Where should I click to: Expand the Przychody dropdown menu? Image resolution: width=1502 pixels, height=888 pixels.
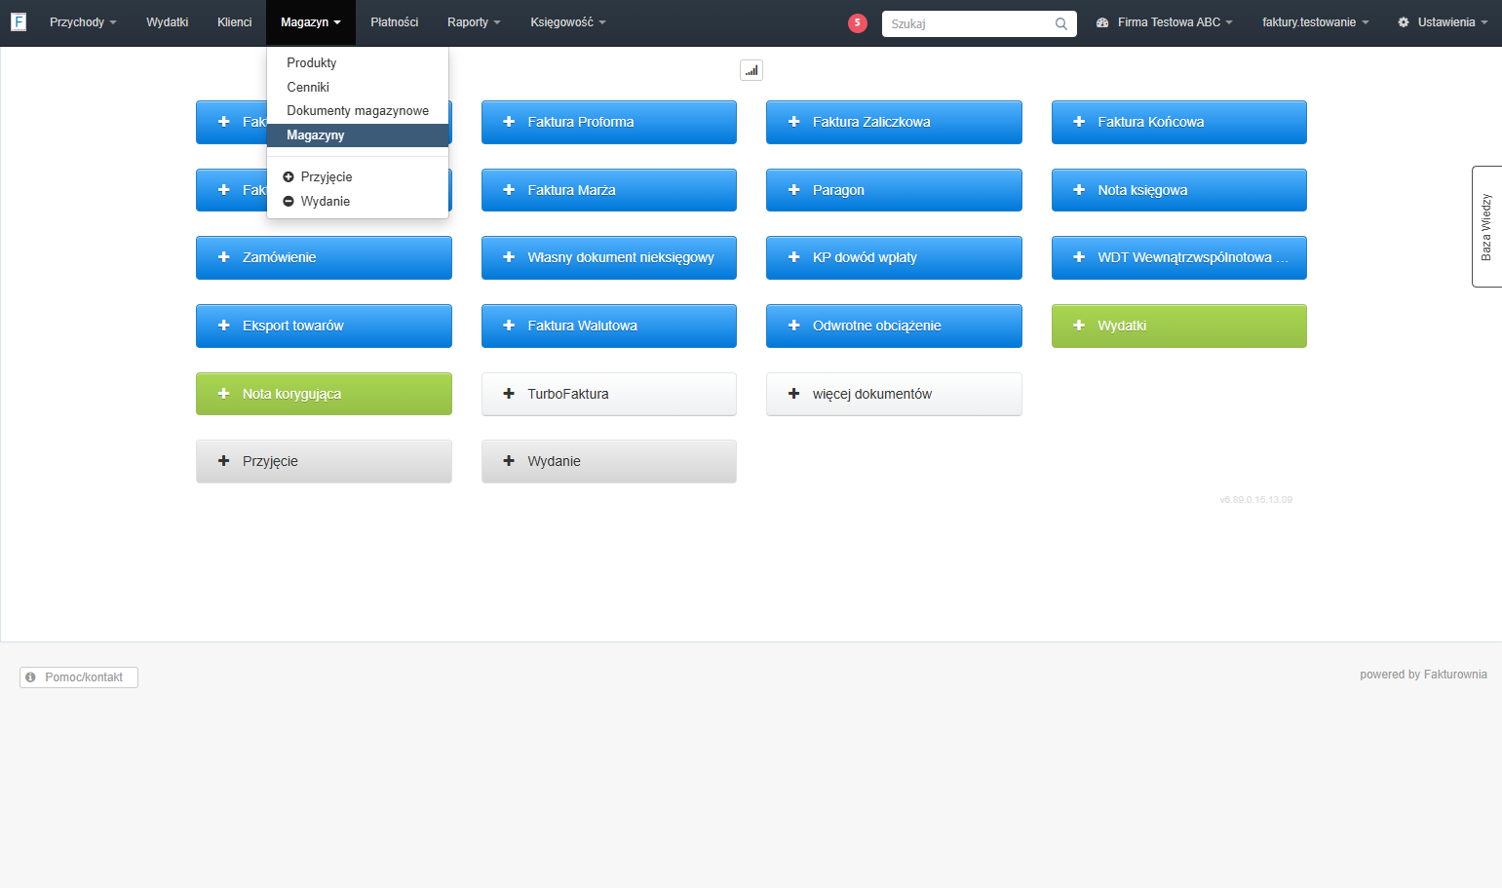pos(83,22)
